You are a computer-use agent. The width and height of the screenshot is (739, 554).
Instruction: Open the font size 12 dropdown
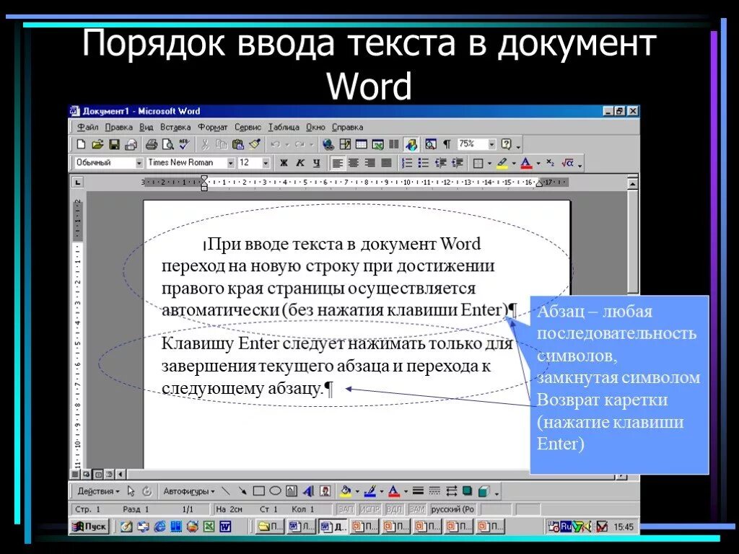pos(266,163)
